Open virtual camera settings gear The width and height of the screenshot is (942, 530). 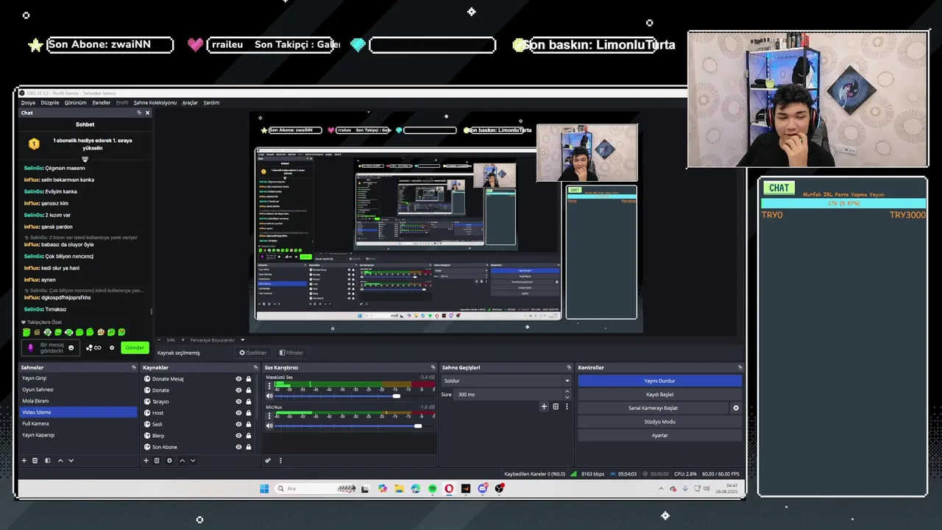(x=735, y=408)
